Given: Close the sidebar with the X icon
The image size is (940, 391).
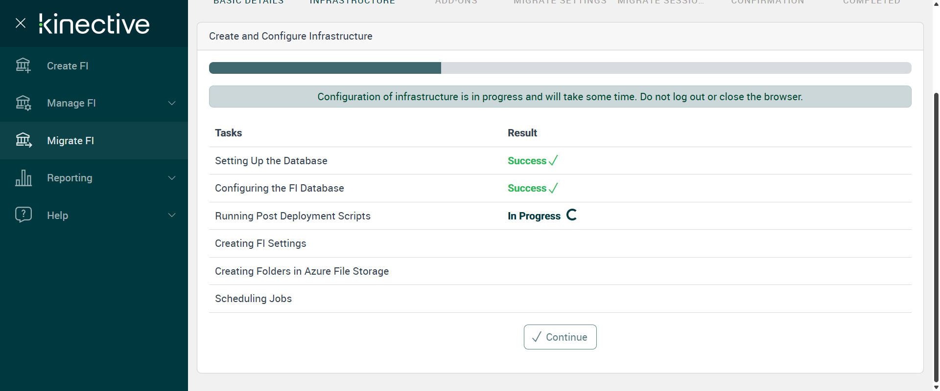Looking at the screenshot, I should [x=21, y=23].
